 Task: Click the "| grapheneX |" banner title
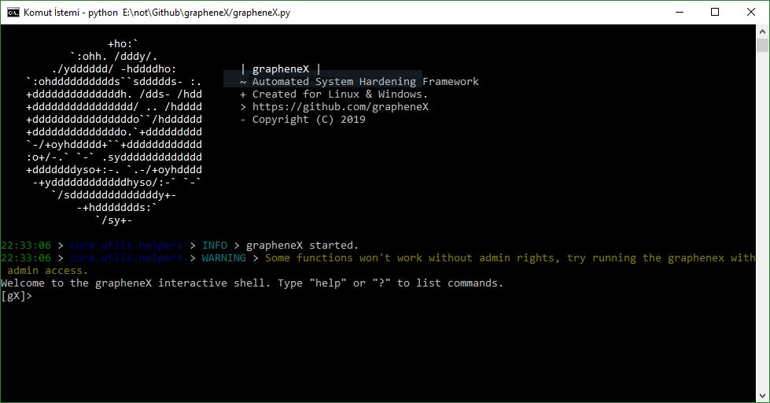281,68
